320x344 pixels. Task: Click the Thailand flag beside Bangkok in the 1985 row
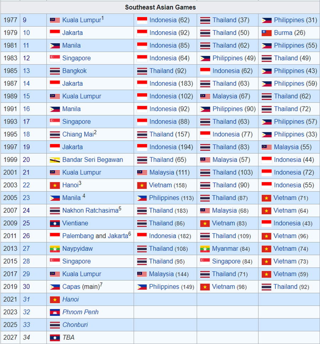[55, 71]
